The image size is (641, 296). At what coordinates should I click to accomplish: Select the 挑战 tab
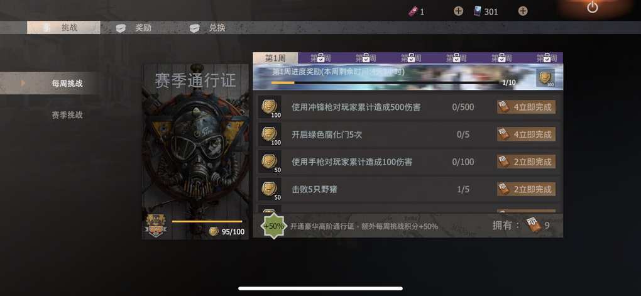point(63,28)
